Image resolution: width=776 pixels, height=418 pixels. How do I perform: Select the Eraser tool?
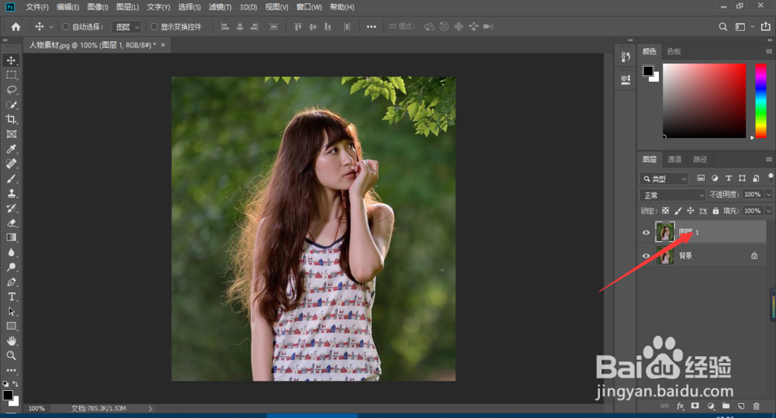(11, 223)
